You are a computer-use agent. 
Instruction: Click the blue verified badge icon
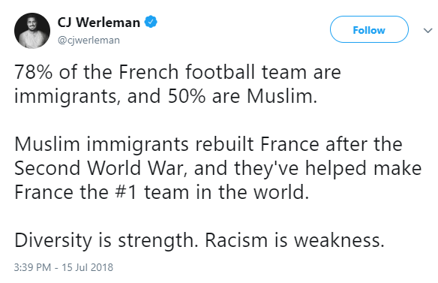(151, 22)
